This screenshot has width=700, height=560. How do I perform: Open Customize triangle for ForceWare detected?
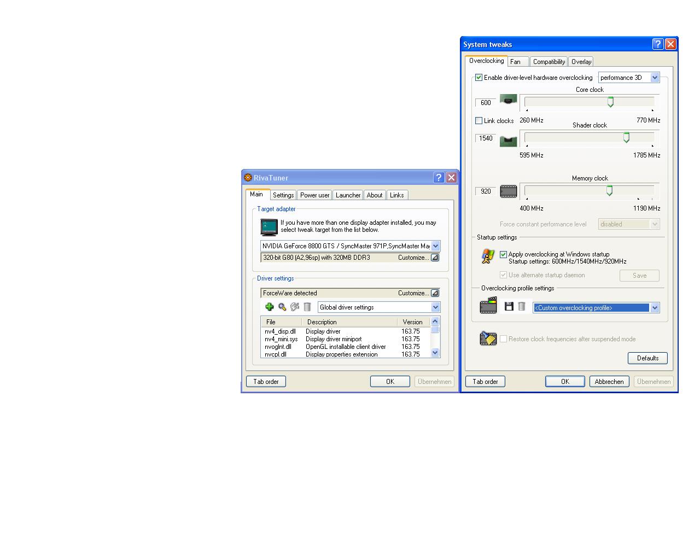[x=435, y=293]
